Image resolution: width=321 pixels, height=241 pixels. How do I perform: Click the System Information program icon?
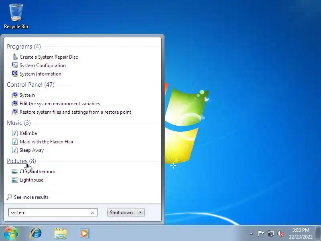(x=15, y=74)
